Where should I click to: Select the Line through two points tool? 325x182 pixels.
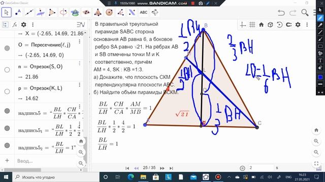point(29,13)
